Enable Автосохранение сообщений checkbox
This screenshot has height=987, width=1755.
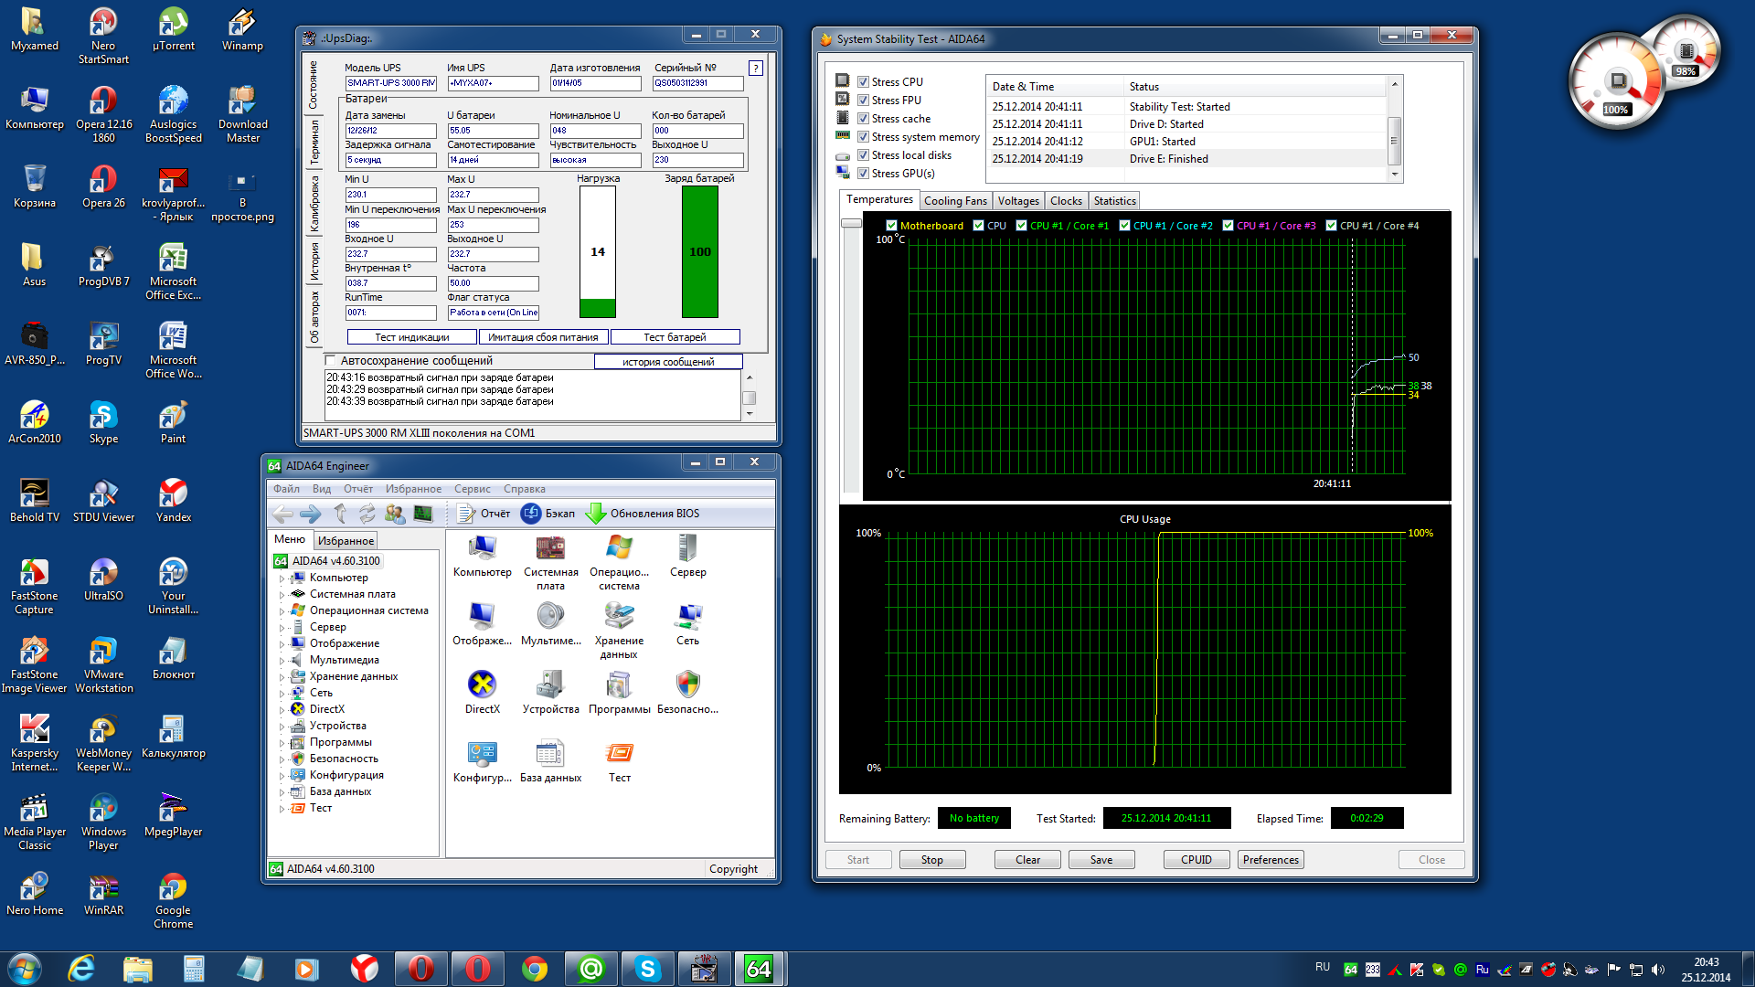pos(331,361)
